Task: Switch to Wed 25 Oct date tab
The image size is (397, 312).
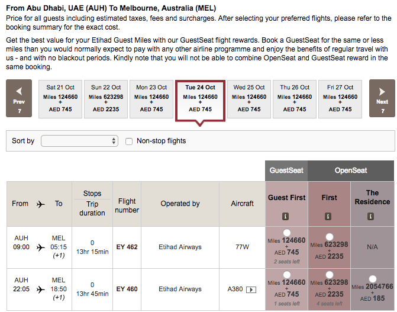Action: click(248, 98)
